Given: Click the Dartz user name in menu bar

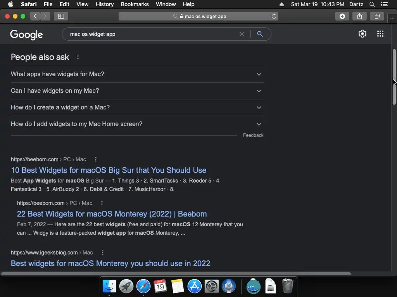Looking at the screenshot, I should point(356,4).
